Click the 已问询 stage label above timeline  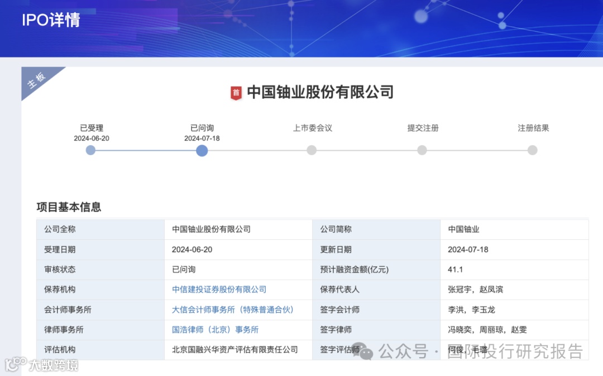point(202,128)
